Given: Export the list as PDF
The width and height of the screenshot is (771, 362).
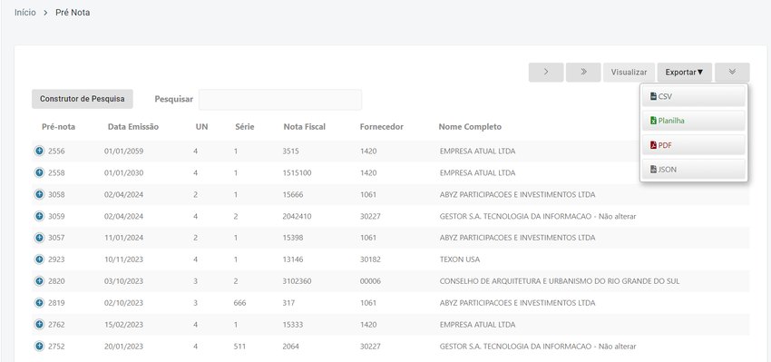Looking at the screenshot, I should (693, 145).
